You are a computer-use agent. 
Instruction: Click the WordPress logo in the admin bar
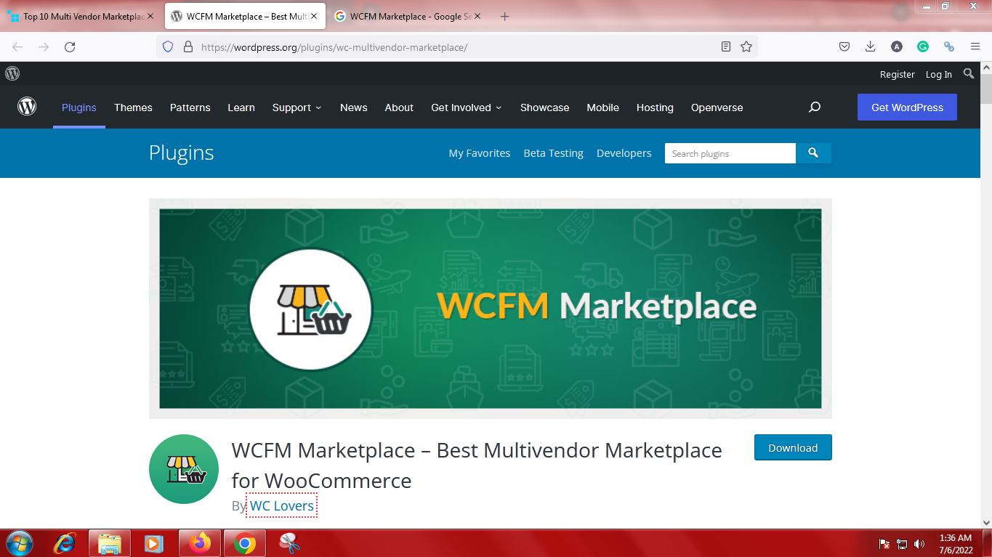12,73
